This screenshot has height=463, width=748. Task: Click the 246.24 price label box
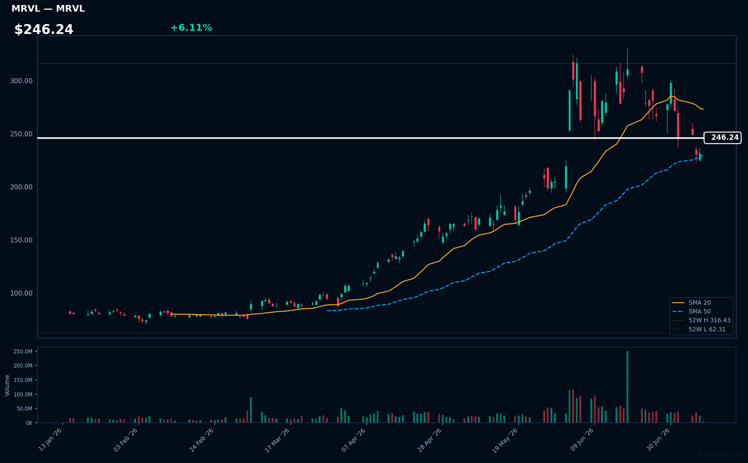pyautogui.click(x=723, y=138)
